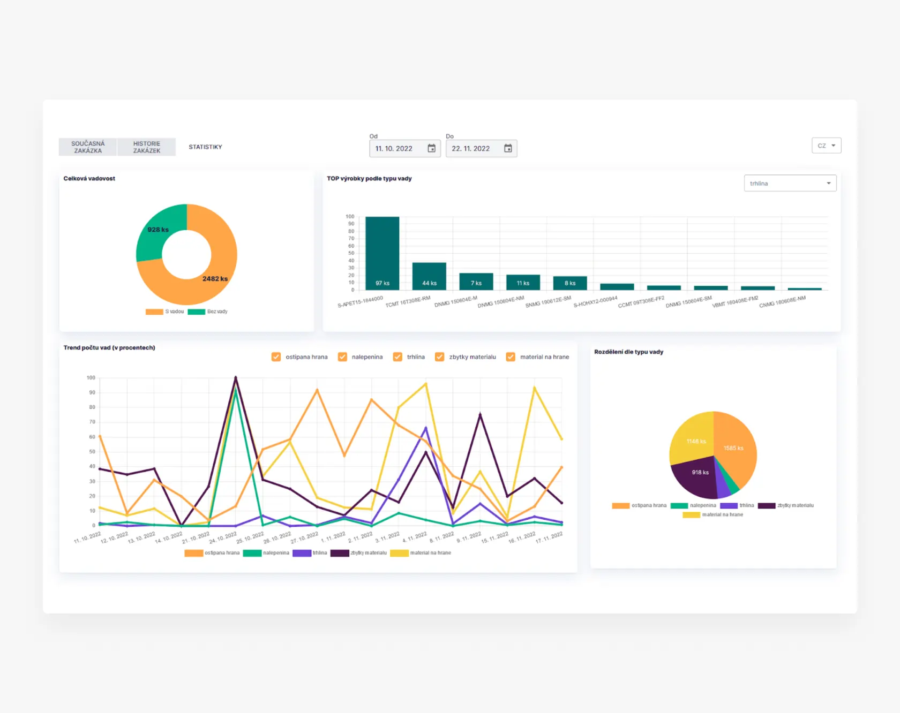The height and width of the screenshot is (713, 900).
Task: Click the 17. 11. 2022 date axis label
Action: (550, 538)
